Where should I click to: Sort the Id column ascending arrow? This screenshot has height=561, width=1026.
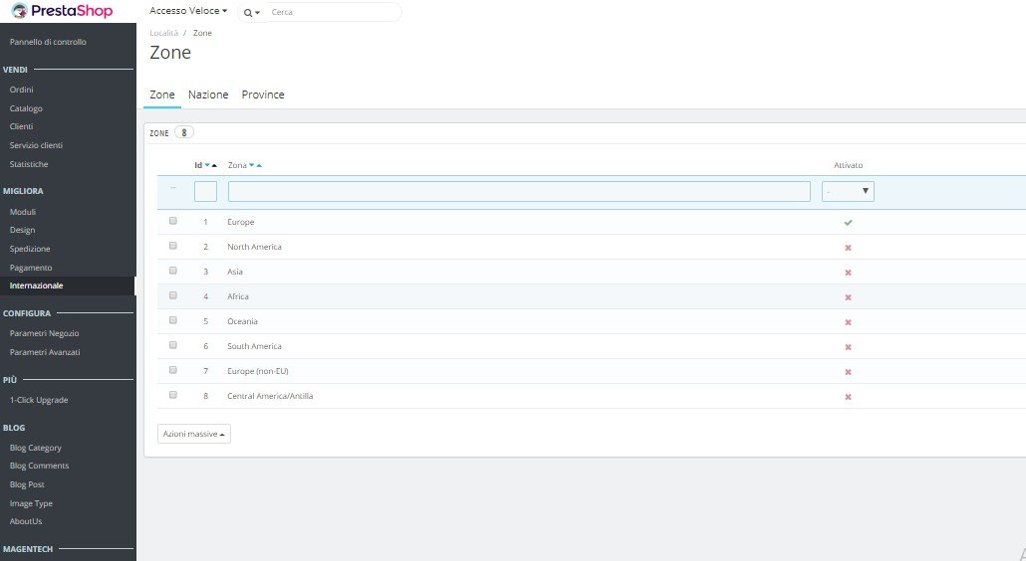point(214,165)
